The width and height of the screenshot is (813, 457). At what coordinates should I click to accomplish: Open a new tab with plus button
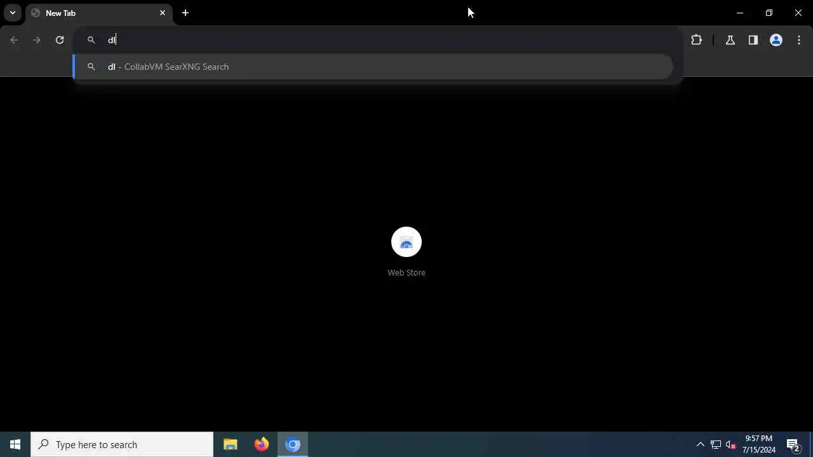point(185,13)
